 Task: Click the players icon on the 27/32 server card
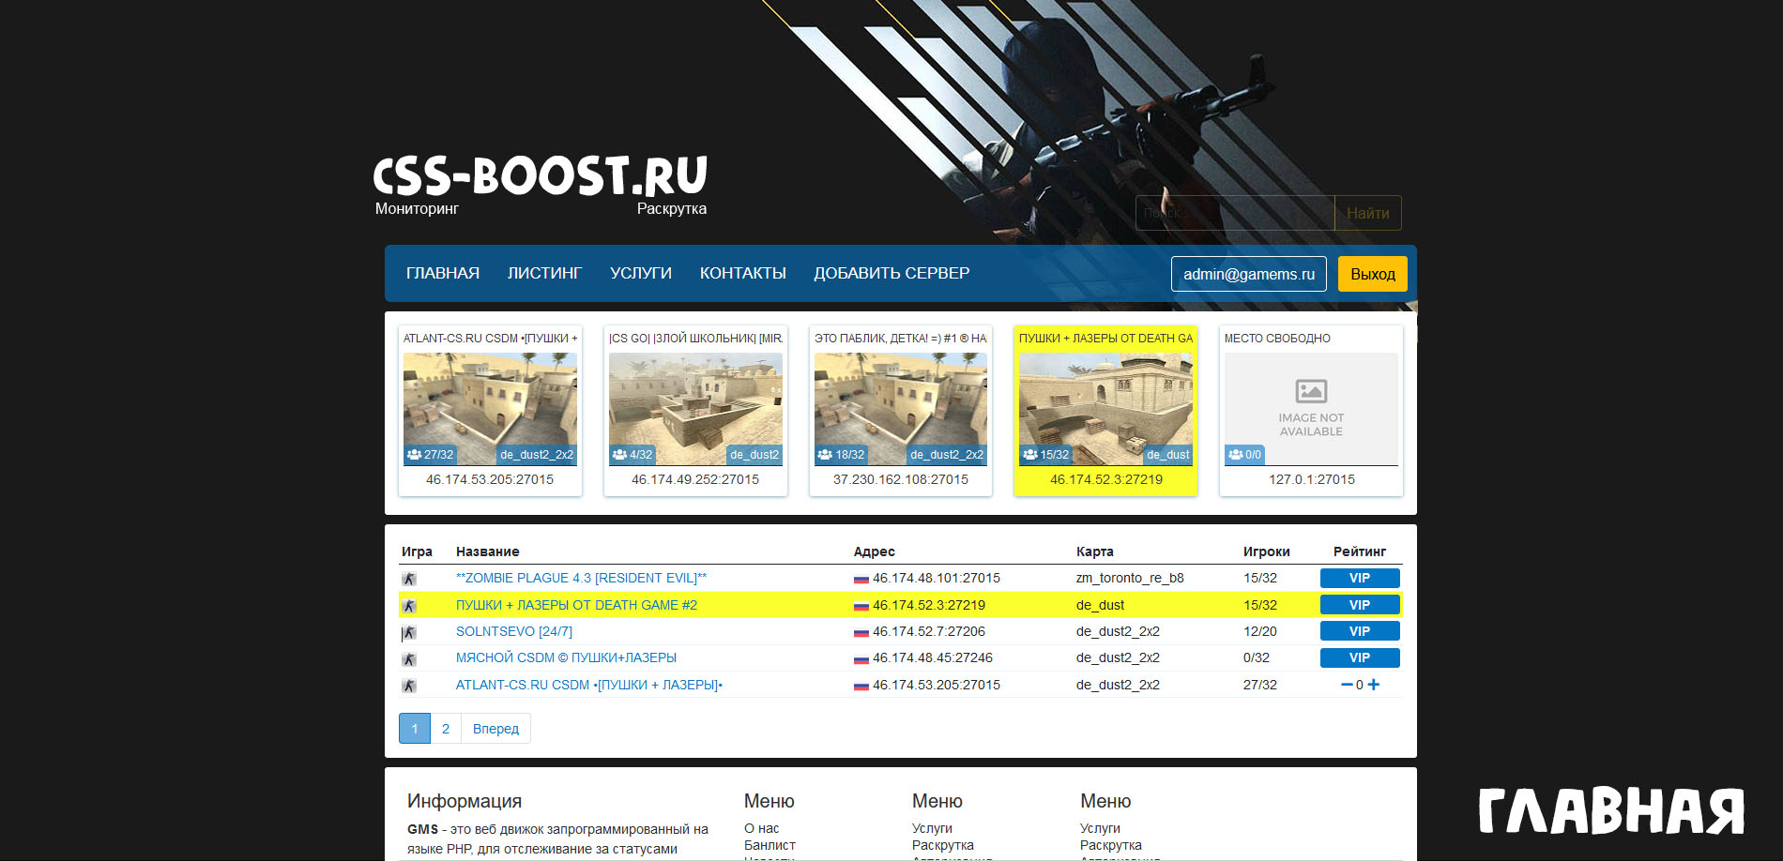[414, 455]
